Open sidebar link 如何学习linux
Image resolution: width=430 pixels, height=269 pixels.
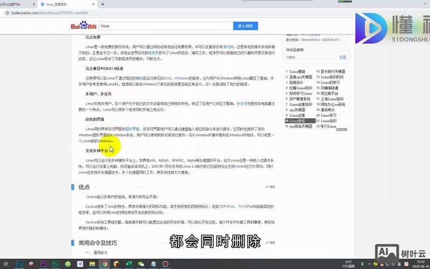tap(300, 94)
